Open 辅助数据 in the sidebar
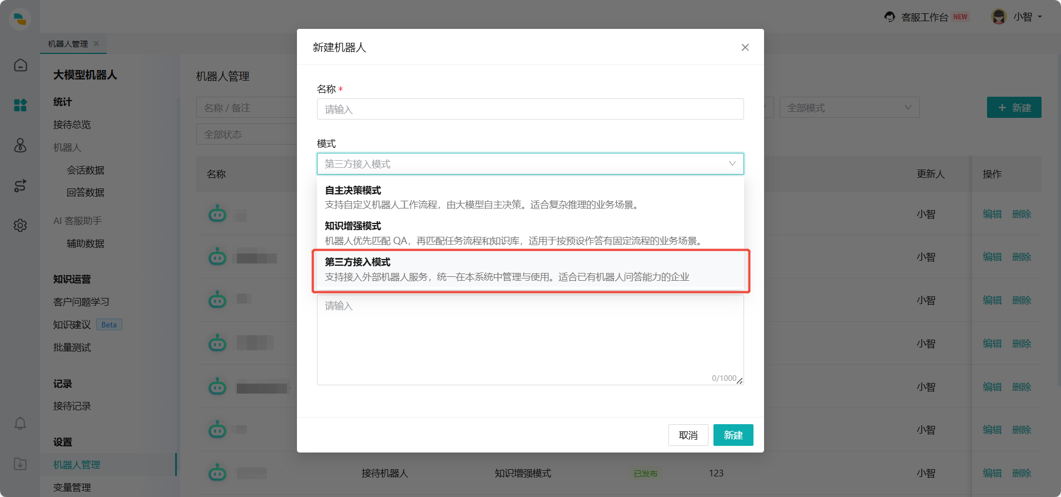The image size is (1061, 497). (85, 243)
